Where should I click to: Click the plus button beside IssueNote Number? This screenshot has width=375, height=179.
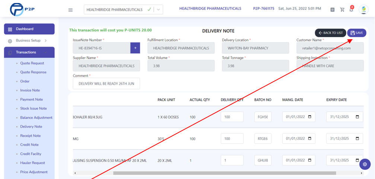pyautogui.click(x=135, y=48)
